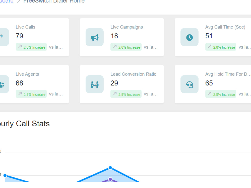Click the FreeSwitch Dialer Home breadcrumb
The height and width of the screenshot is (188, 251).
click(x=54, y=2)
